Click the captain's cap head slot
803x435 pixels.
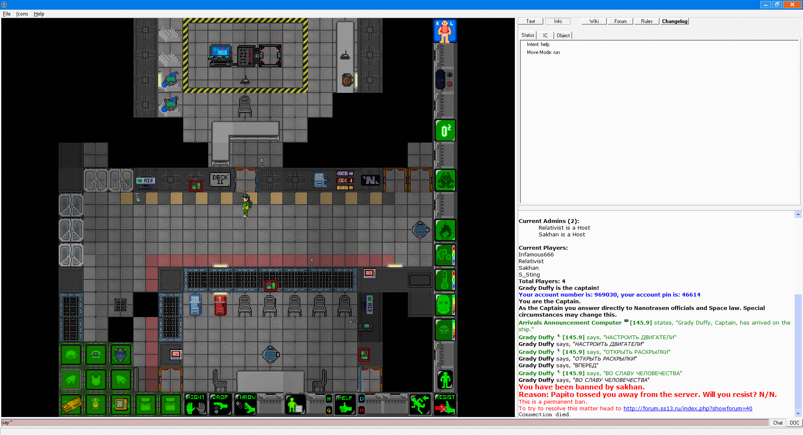96,355
